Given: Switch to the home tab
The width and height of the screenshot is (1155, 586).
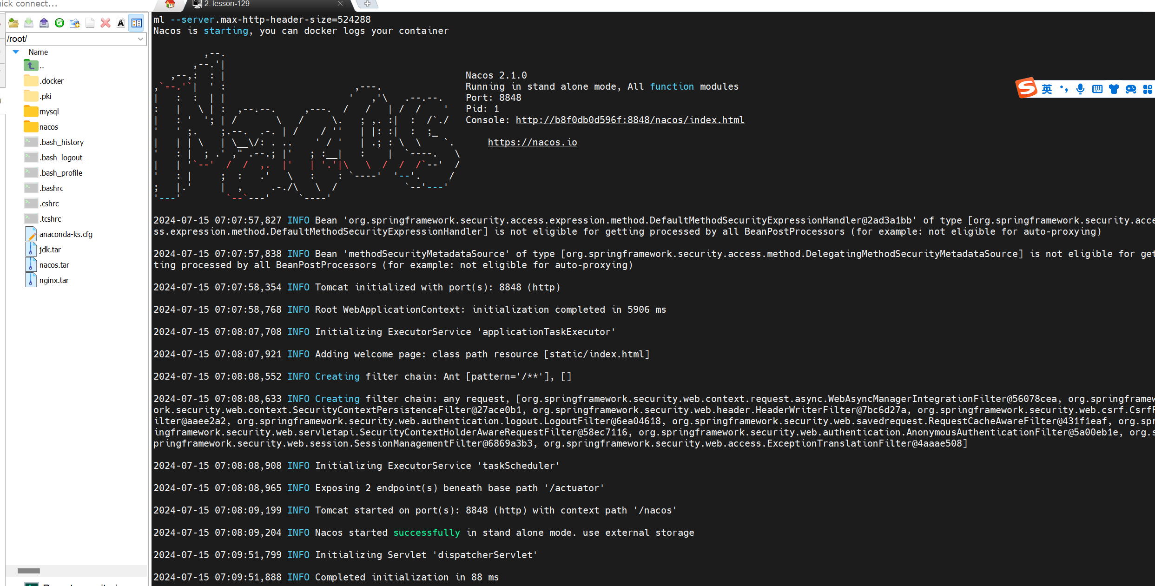Looking at the screenshot, I should (170, 4).
